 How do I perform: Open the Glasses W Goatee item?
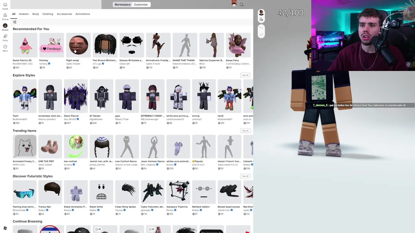pyautogui.click(x=131, y=45)
